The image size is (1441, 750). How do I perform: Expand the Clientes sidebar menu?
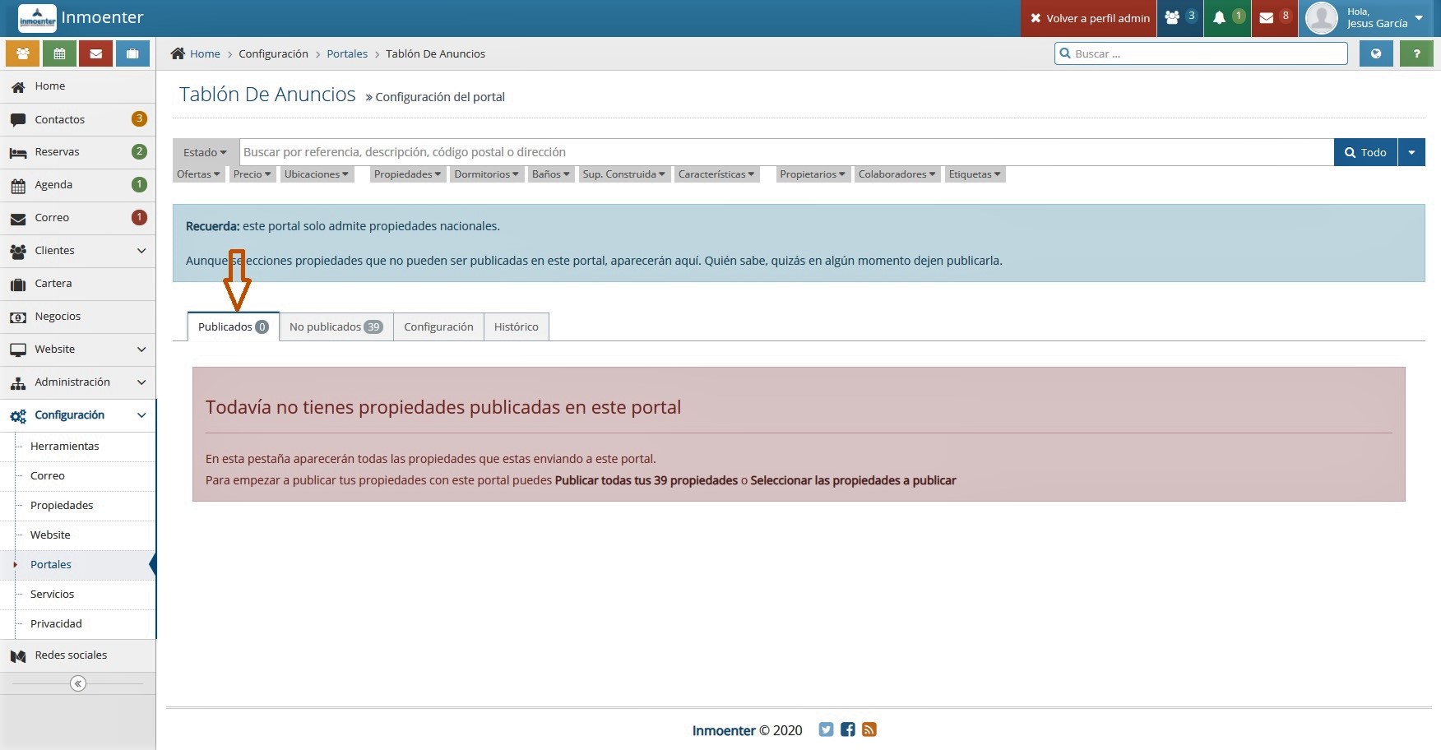tap(78, 251)
